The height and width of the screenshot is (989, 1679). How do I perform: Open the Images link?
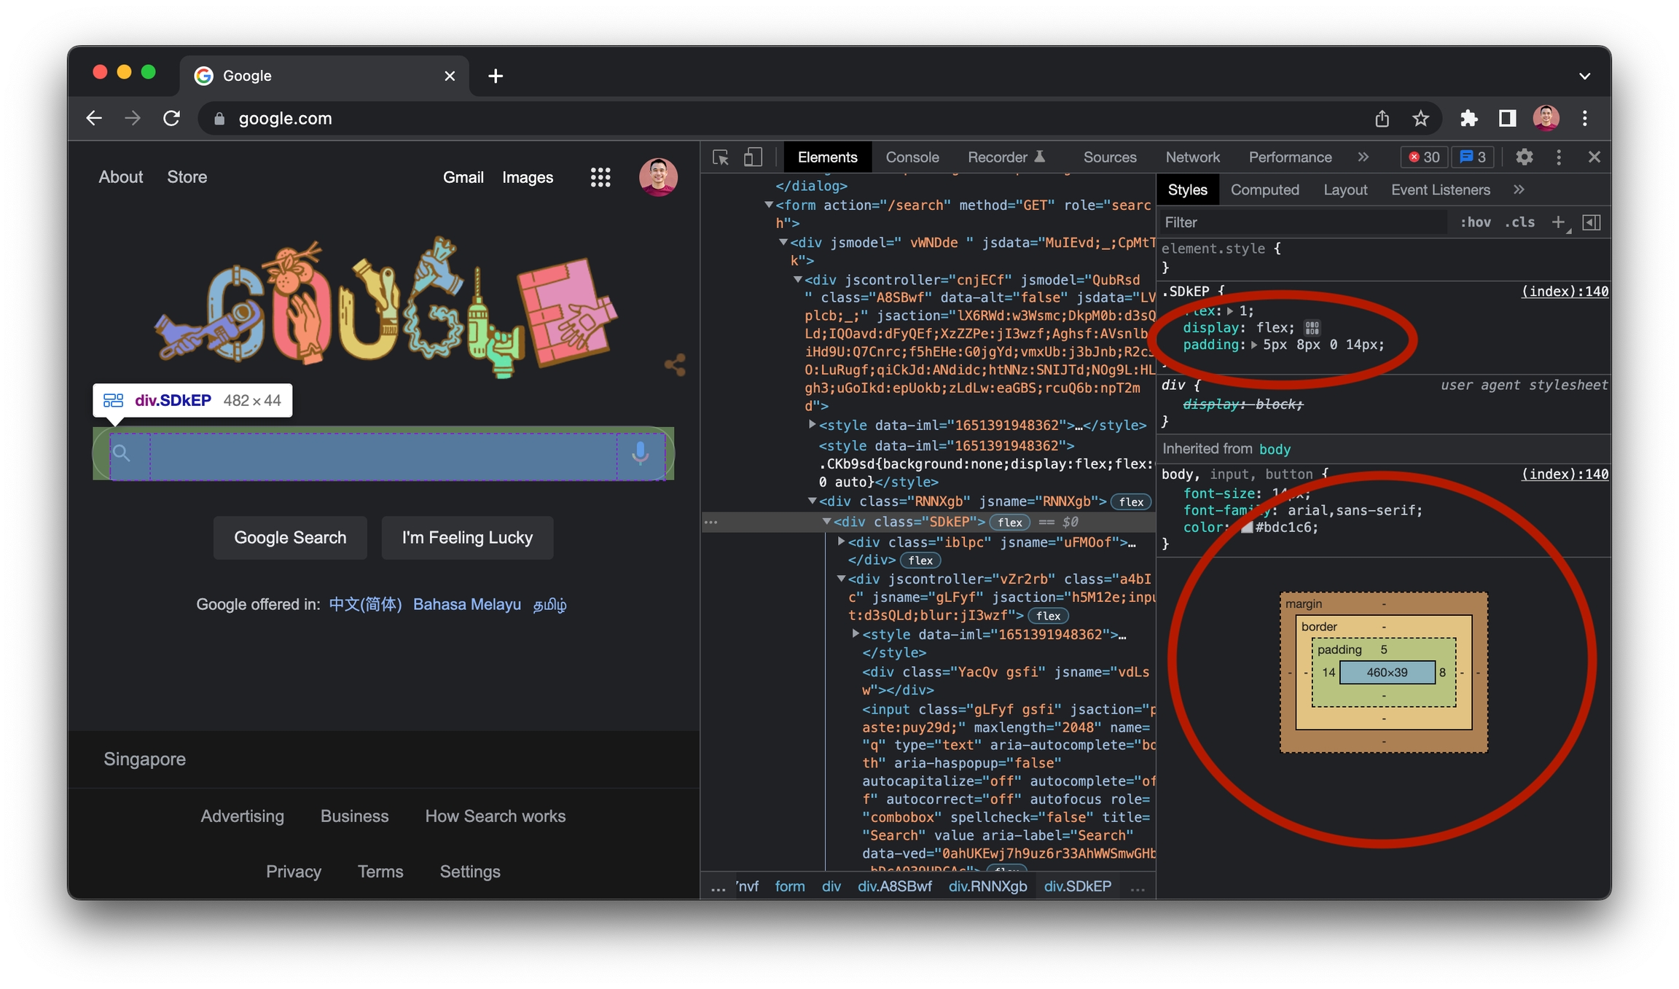528,177
